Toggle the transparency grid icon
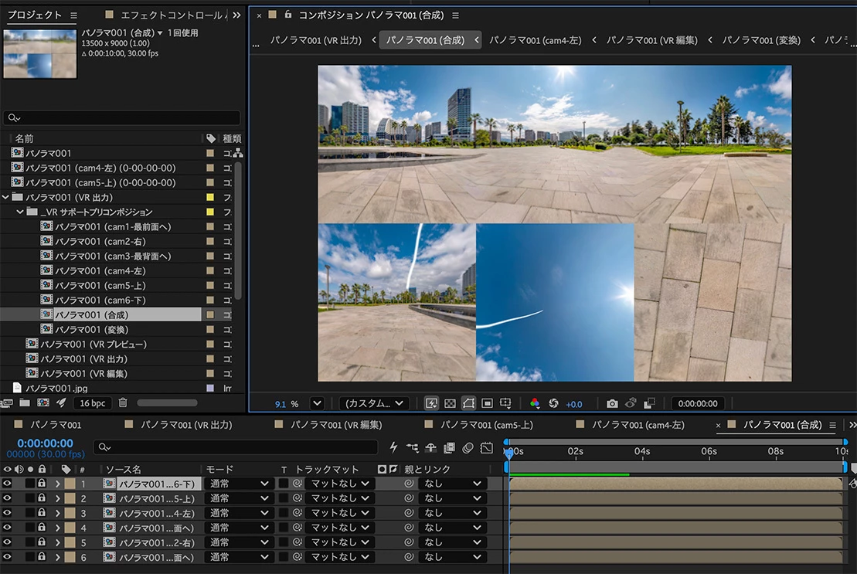This screenshot has height=574, width=857. click(x=450, y=403)
